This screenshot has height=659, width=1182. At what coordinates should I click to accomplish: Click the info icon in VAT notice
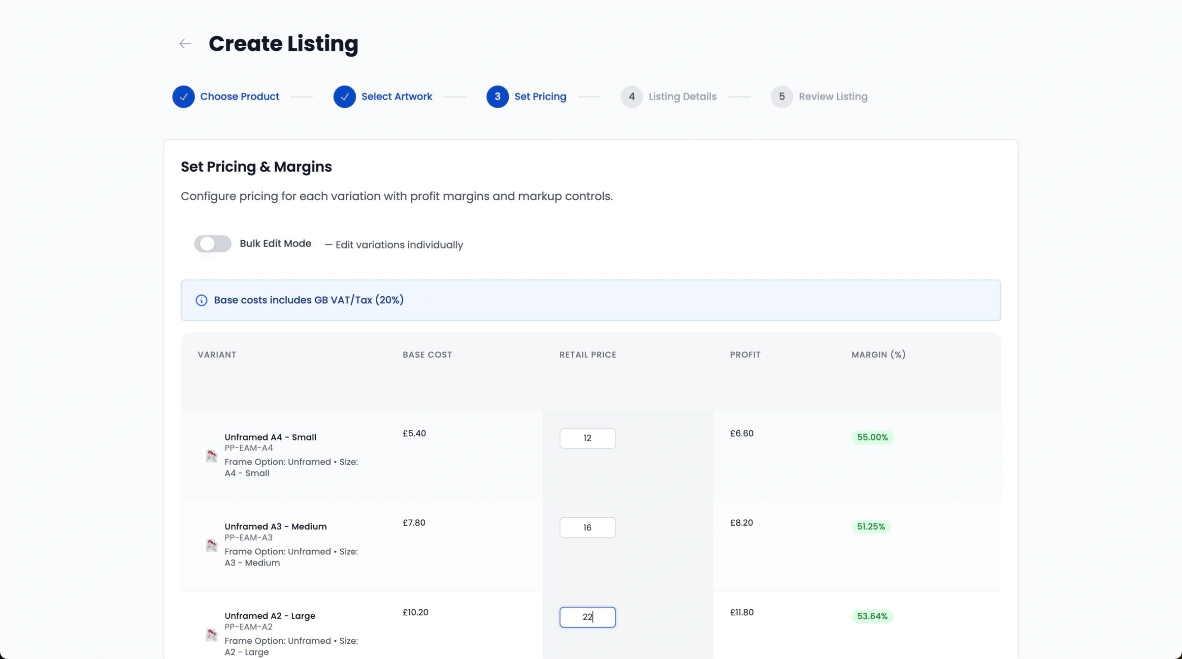point(201,300)
